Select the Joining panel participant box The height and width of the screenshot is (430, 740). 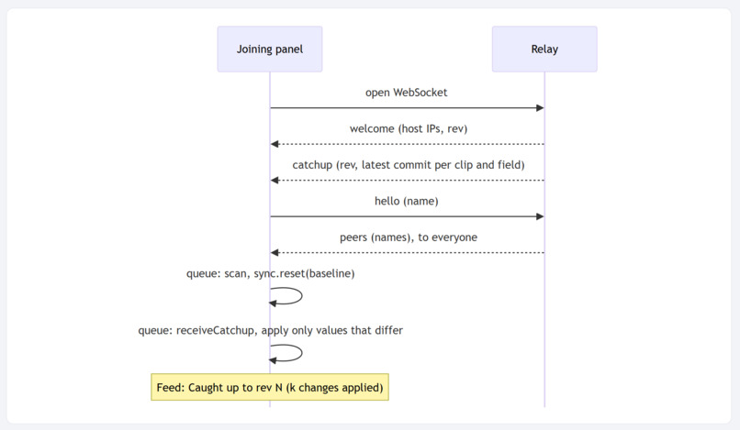click(270, 49)
